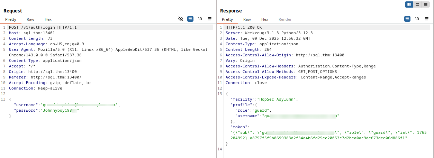Open the Response panel hamburger menu

point(426,19)
